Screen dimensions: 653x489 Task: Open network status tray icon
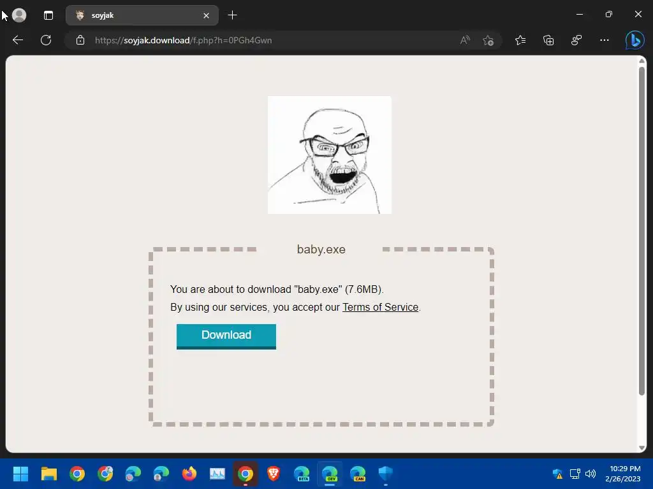[575, 474]
